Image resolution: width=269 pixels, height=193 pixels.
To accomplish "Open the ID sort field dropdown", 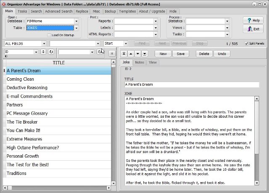I will point(36,52).
